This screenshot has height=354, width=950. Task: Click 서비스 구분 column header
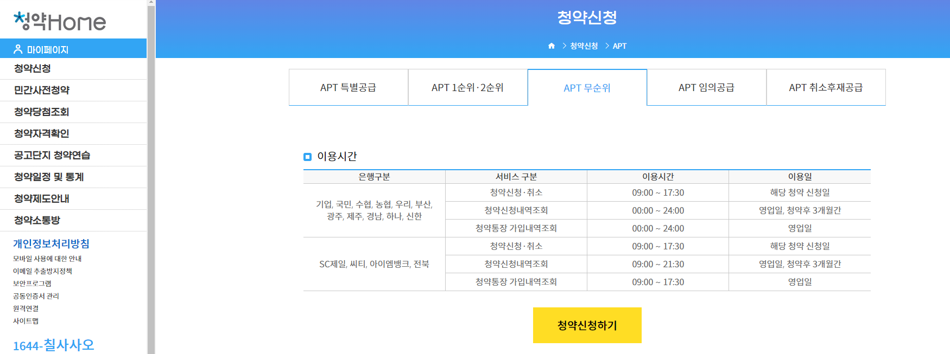click(x=516, y=177)
